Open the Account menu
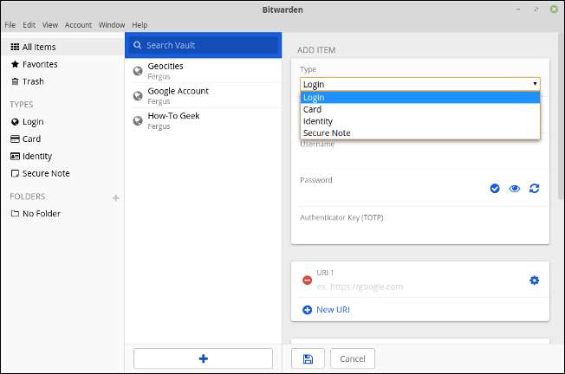Image resolution: width=565 pixels, height=374 pixels. pos(79,25)
